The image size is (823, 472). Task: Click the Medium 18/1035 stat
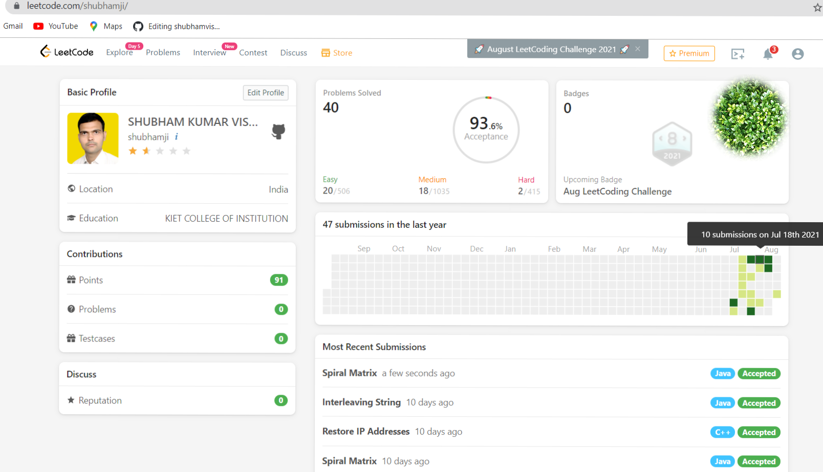434,185
